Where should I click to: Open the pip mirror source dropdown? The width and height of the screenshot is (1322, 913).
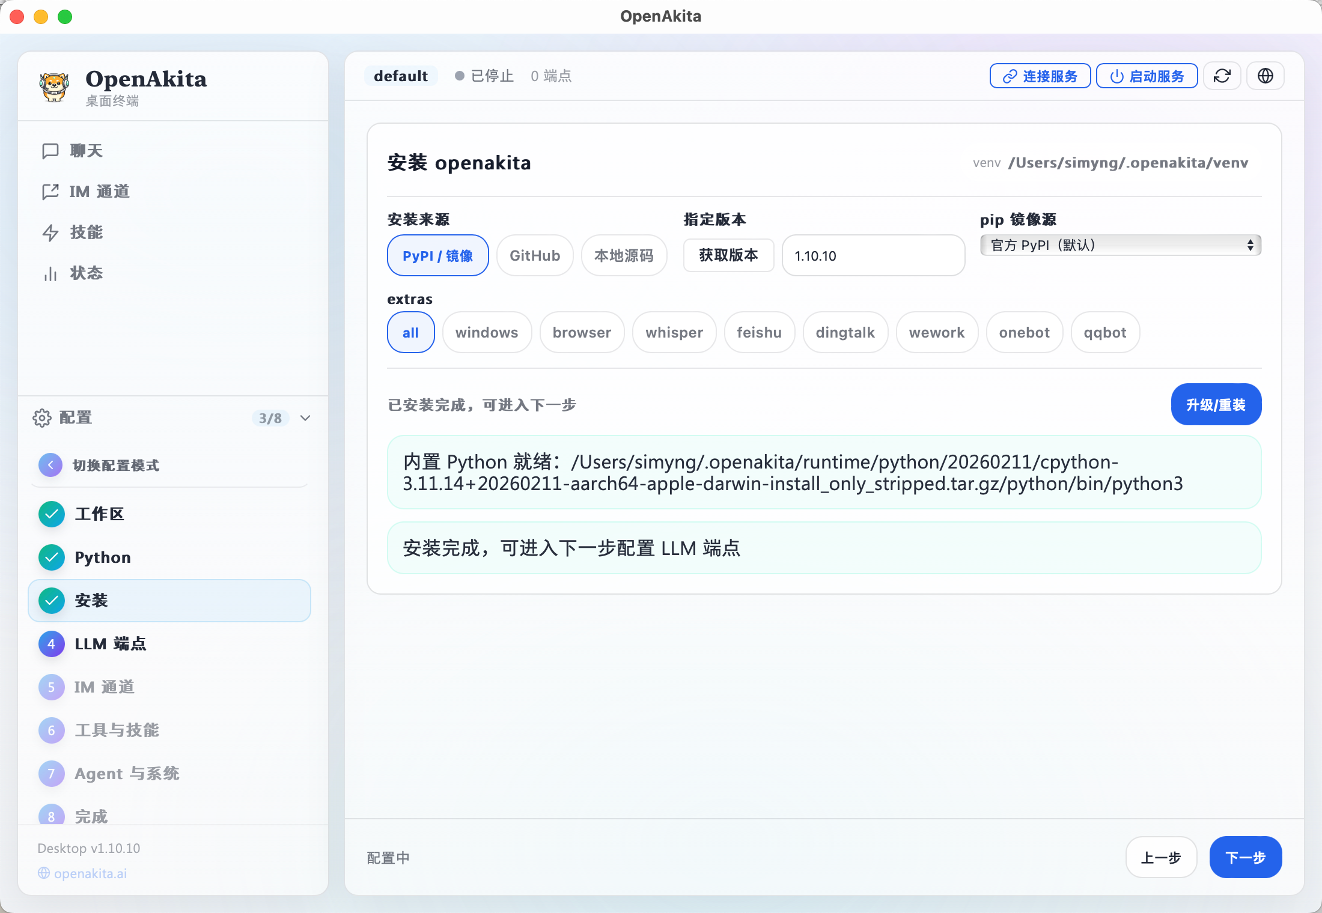coord(1120,245)
